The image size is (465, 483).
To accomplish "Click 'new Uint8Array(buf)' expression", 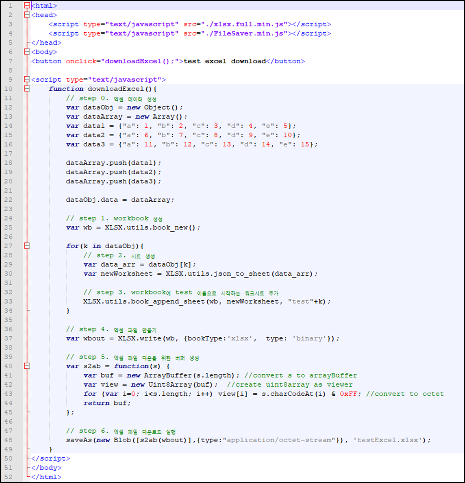I will coord(172,385).
